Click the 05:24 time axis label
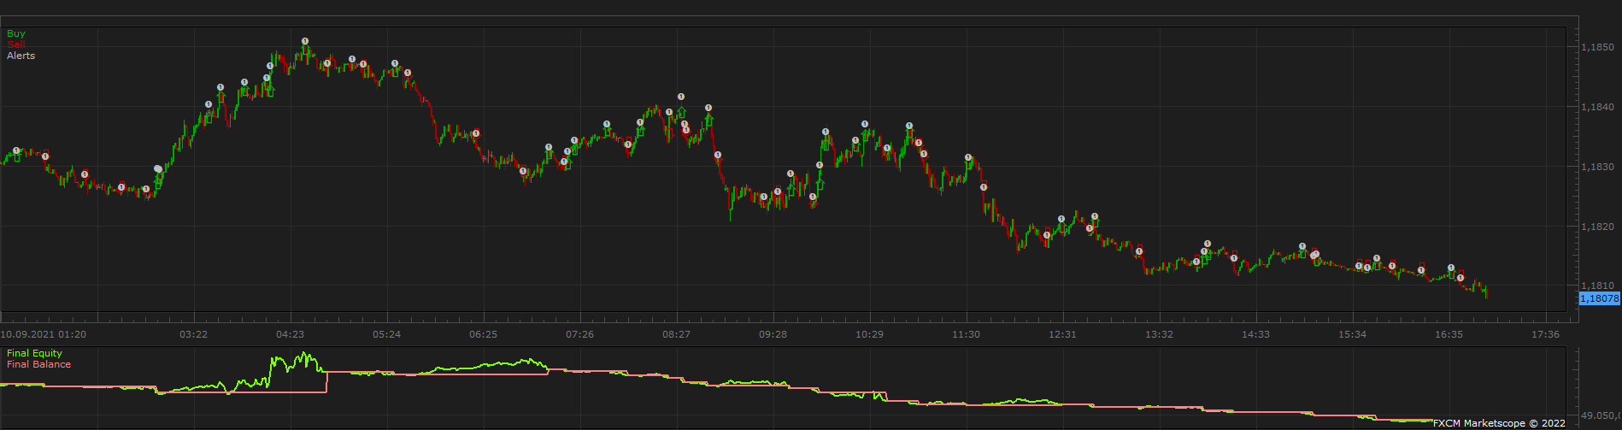Viewport: 1622px width, 430px height. coord(386,334)
